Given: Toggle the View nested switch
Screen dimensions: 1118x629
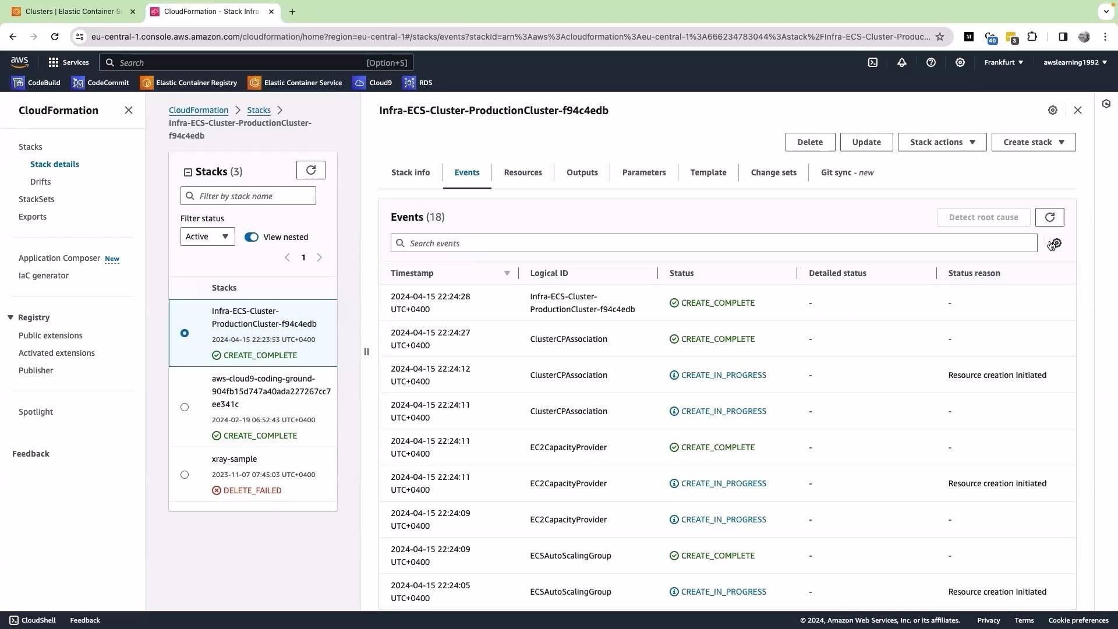Looking at the screenshot, I should pos(251,237).
